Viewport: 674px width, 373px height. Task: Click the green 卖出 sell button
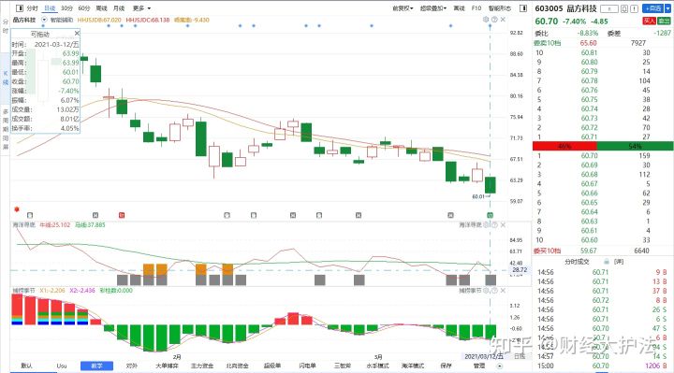click(664, 21)
